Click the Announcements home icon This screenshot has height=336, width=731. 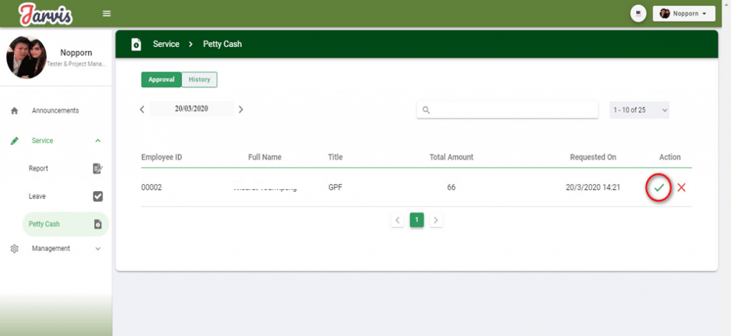(x=14, y=111)
